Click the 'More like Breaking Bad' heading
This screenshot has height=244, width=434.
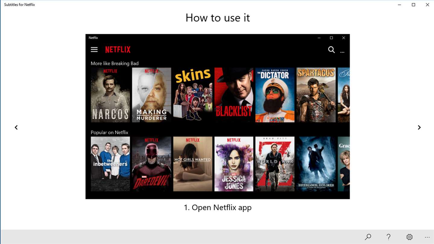coord(115,63)
